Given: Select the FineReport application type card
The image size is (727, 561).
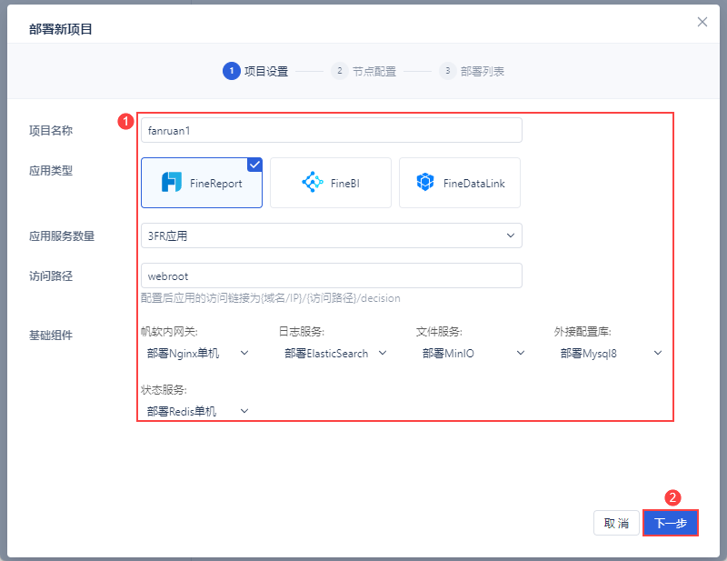Looking at the screenshot, I should tap(202, 183).
